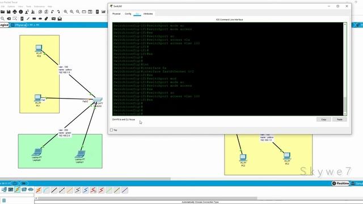Select the Delete tool icon
363x204 pixels.
[9, 19]
